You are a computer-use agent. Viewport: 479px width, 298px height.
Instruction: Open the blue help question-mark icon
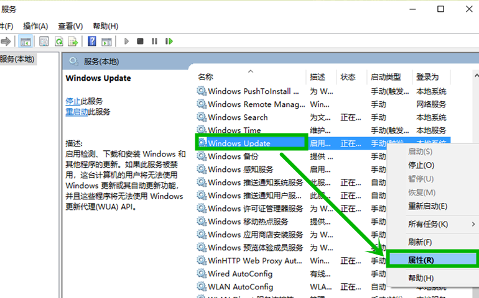[92, 41]
